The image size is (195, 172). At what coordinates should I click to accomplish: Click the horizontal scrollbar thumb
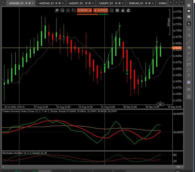[x=178, y=167]
